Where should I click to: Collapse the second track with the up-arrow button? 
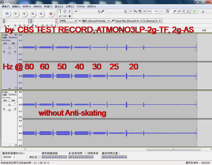click(9, 145)
